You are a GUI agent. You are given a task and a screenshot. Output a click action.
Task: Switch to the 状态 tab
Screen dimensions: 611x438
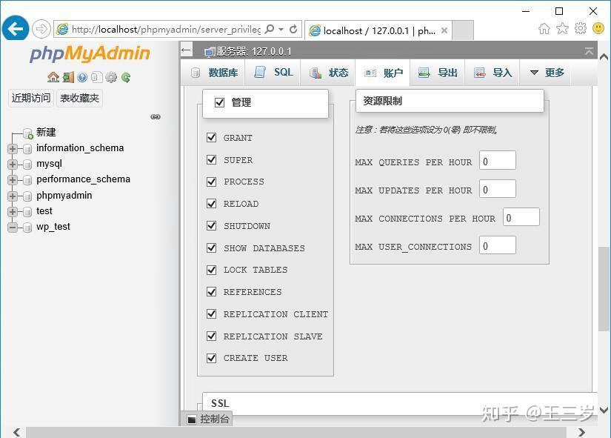click(328, 73)
